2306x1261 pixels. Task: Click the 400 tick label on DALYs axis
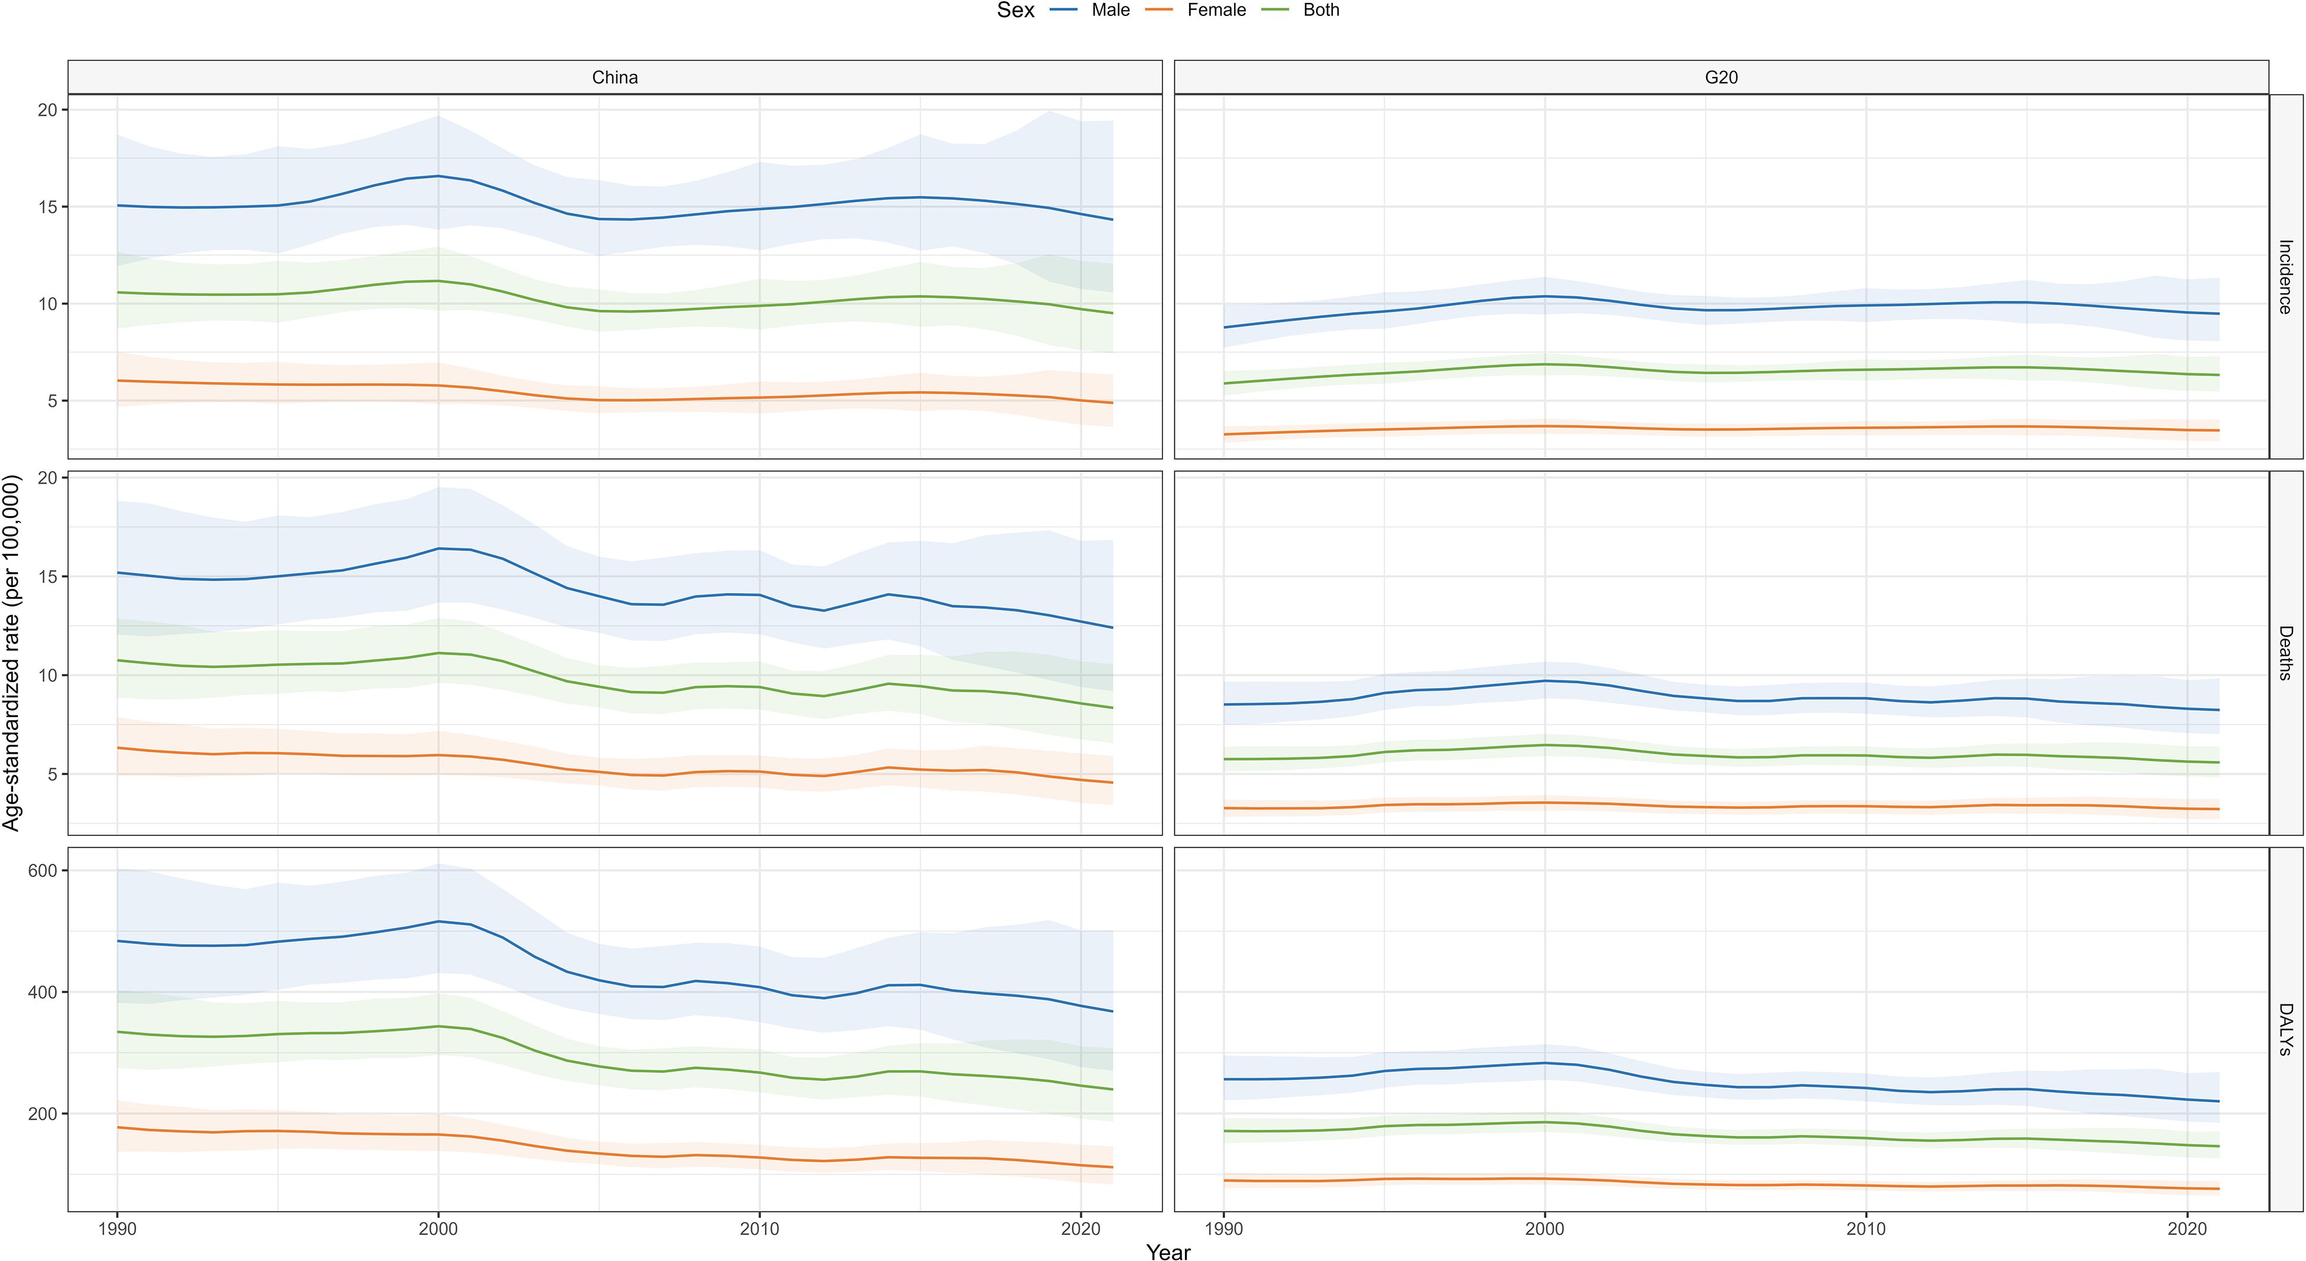pyautogui.click(x=42, y=993)
